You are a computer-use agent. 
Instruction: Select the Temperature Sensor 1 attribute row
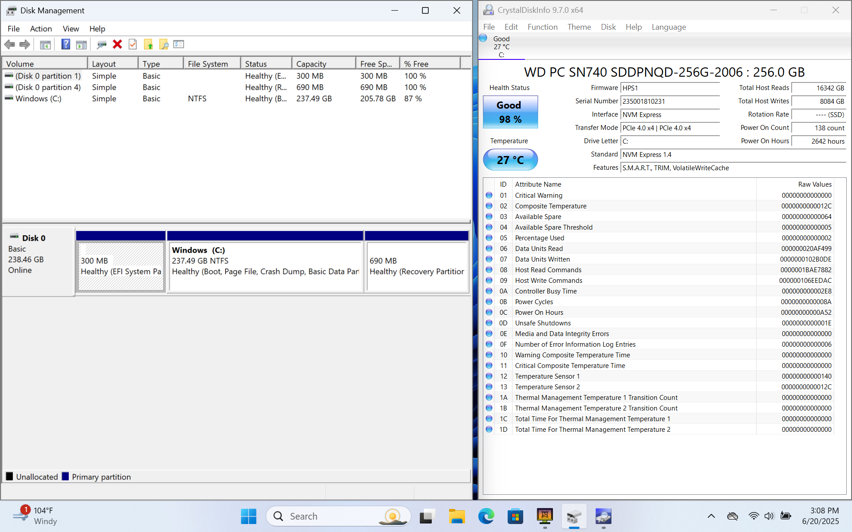coord(659,376)
